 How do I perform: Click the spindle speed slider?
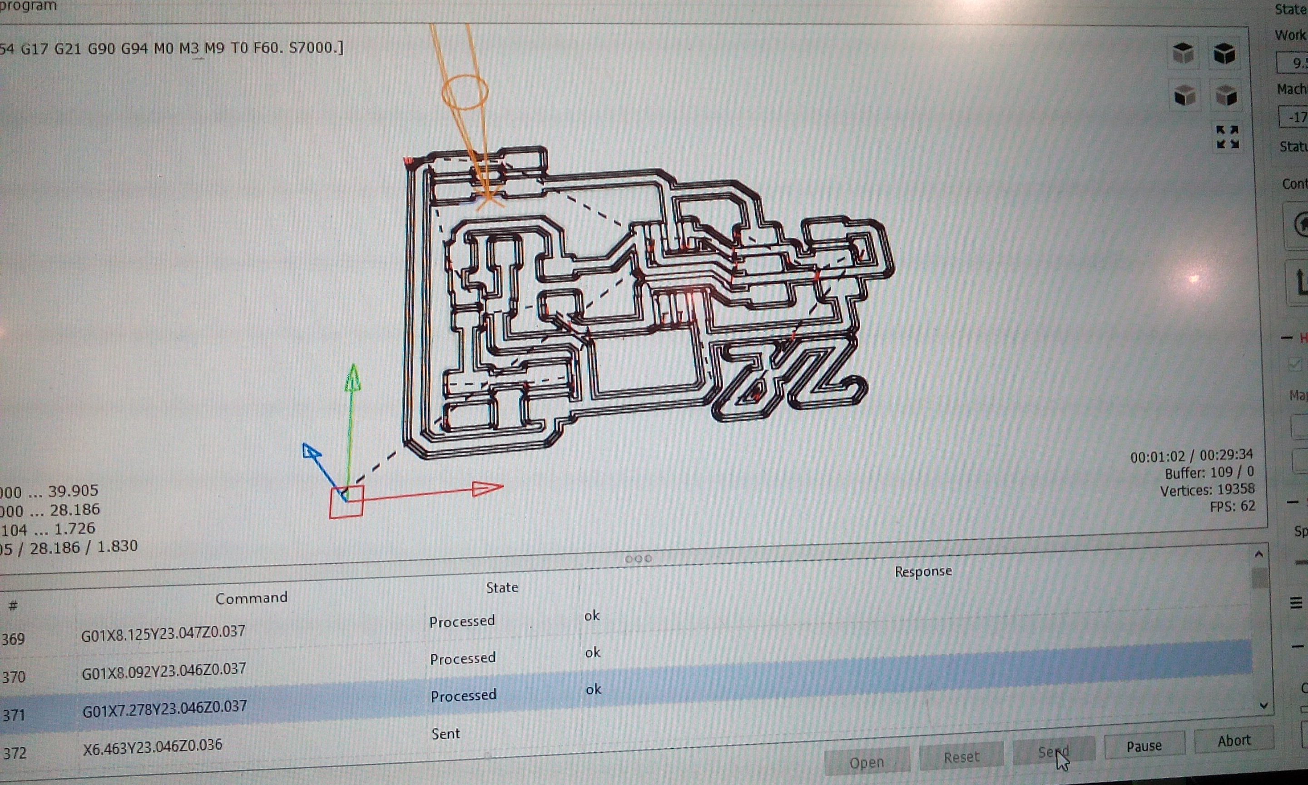(x=1302, y=562)
